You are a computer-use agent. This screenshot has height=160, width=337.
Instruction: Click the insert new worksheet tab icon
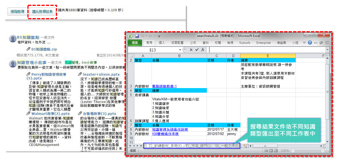(x=245, y=146)
